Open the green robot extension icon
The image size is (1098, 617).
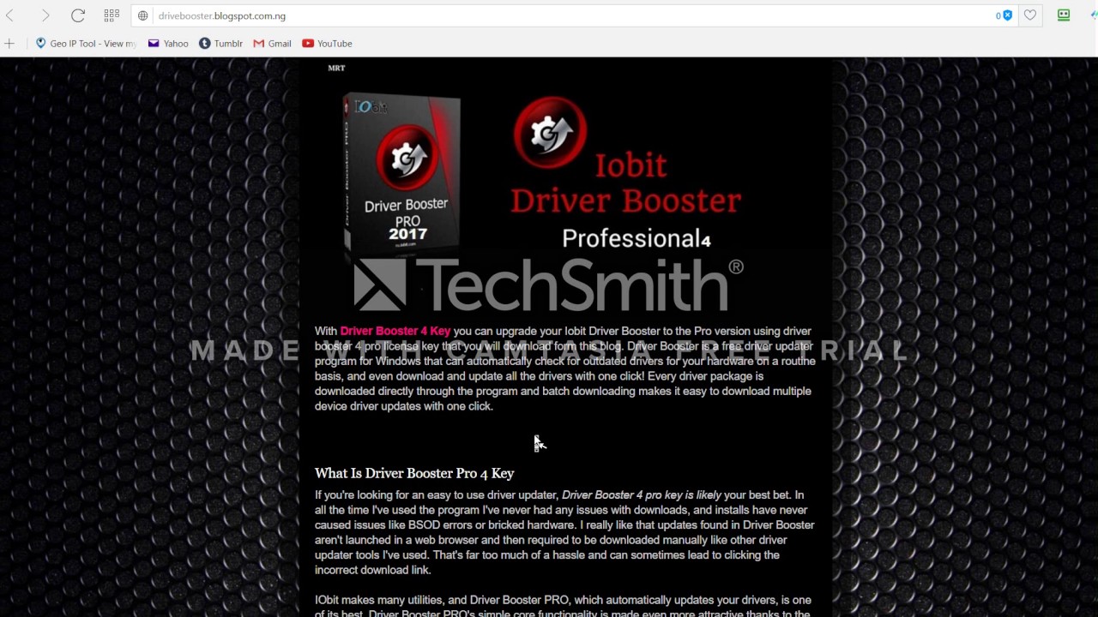(x=1064, y=15)
